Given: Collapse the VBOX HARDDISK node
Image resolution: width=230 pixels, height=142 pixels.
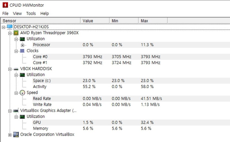Looking at the screenshot, I should tap(10, 69).
